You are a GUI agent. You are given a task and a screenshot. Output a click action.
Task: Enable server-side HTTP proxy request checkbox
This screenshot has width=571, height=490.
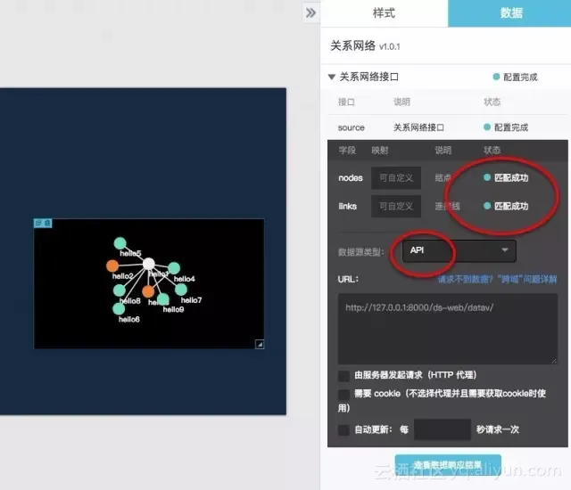click(343, 376)
